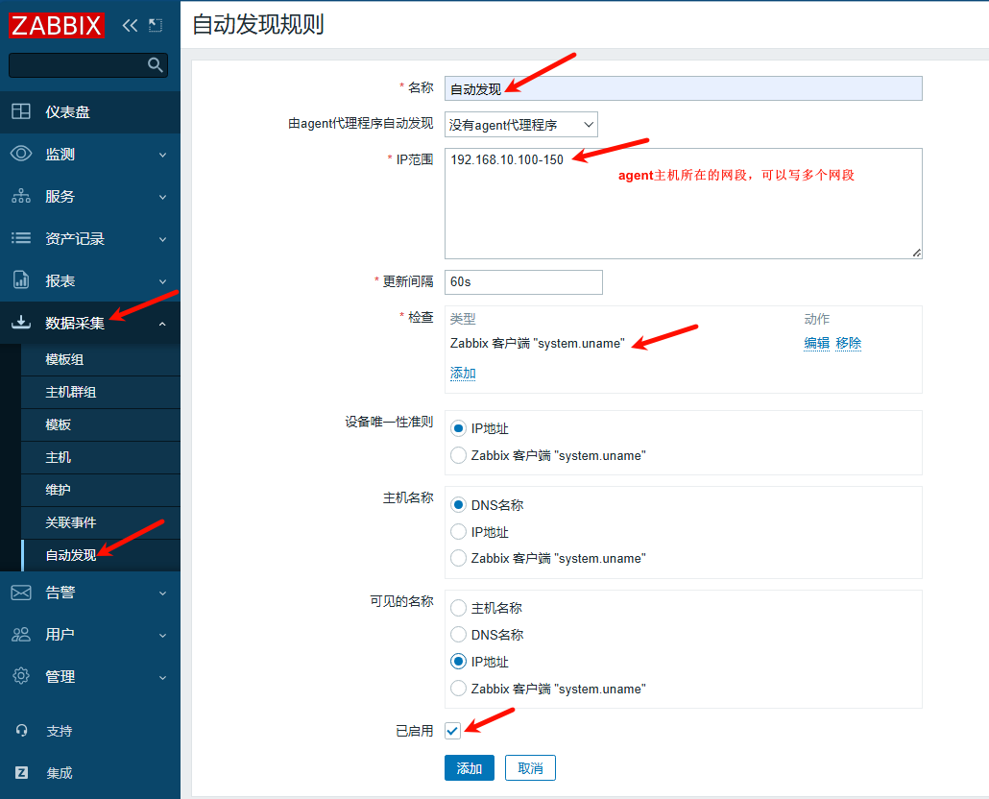
Task: Click 移除 link for system.uname check
Action: point(849,343)
